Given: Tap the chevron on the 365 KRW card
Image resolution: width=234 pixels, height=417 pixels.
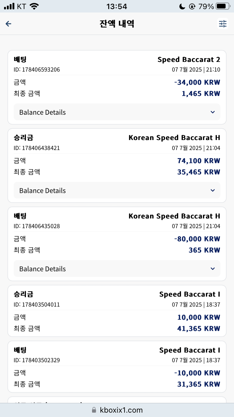Looking at the screenshot, I should click(213, 269).
